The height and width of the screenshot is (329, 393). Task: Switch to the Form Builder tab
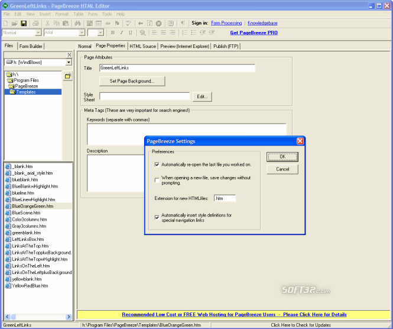tap(31, 46)
